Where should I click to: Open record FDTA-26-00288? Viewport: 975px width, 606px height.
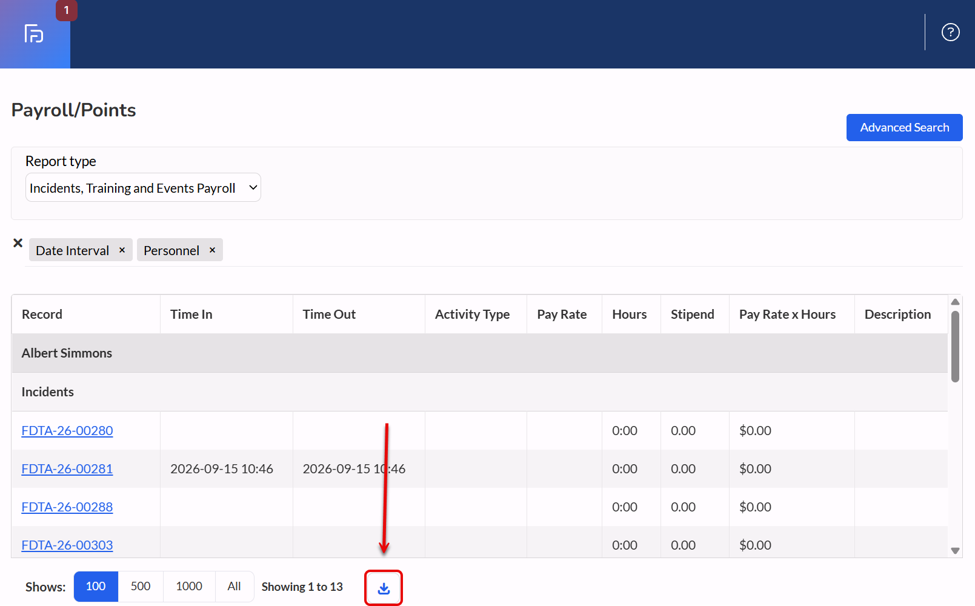click(x=67, y=507)
